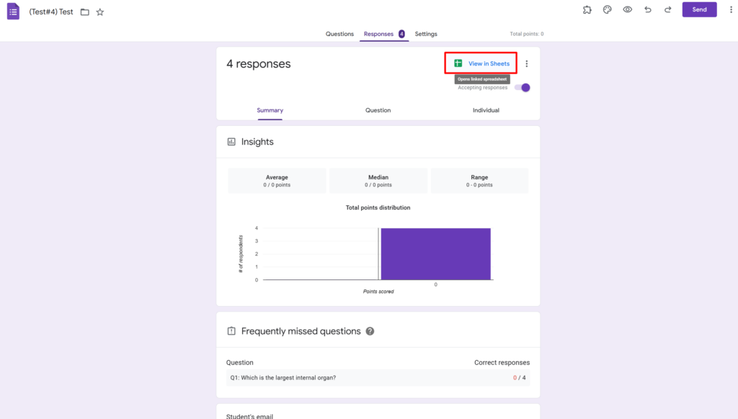Click the Range points card

point(479,181)
